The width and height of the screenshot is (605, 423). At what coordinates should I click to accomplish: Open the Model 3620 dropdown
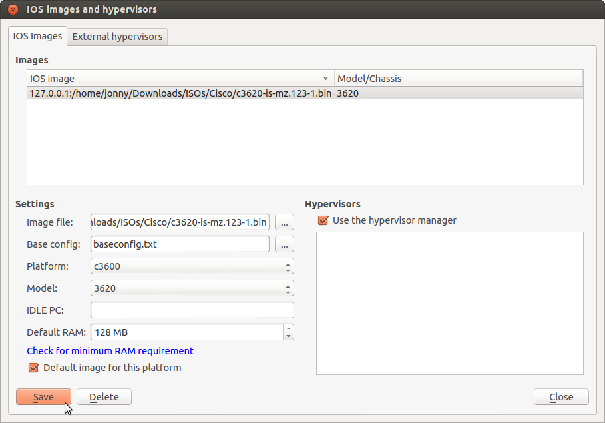pyautogui.click(x=192, y=288)
